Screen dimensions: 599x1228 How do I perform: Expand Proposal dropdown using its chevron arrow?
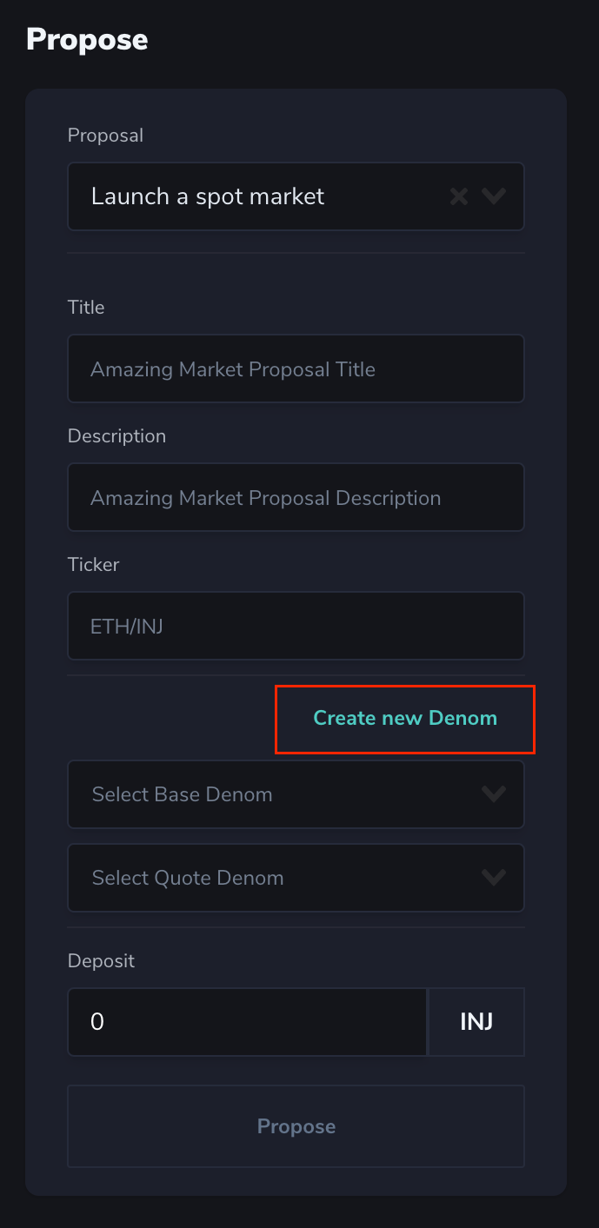point(494,196)
